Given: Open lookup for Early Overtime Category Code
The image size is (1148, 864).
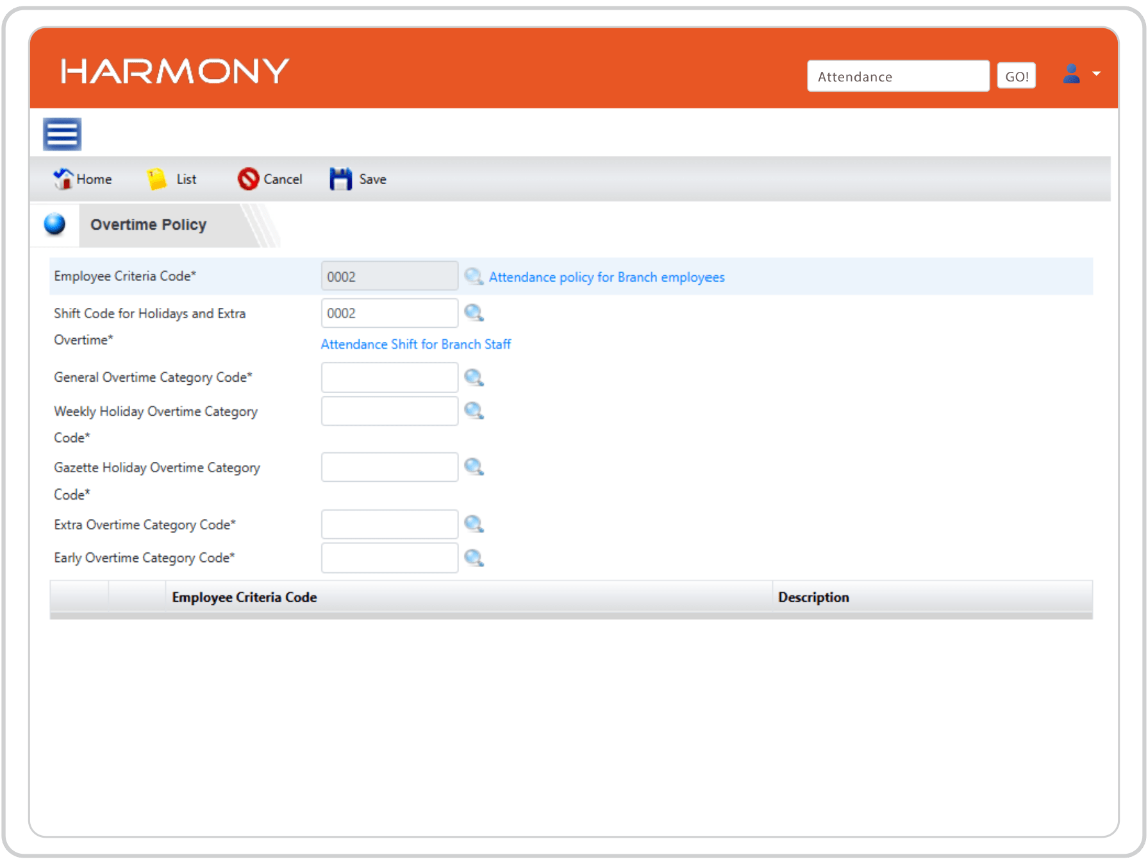Looking at the screenshot, I should click(x=474, y=557).
